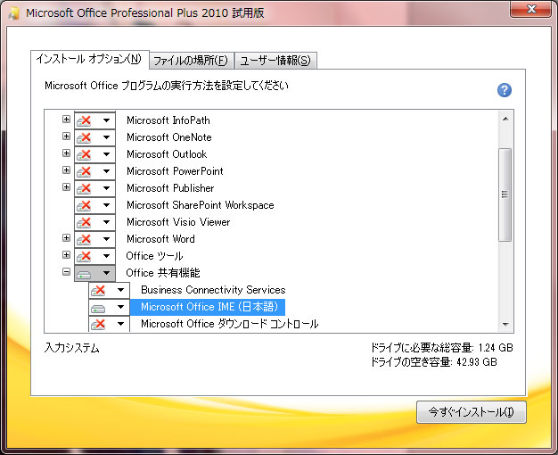Click the install-state icon for Visio Viewer

84,222
